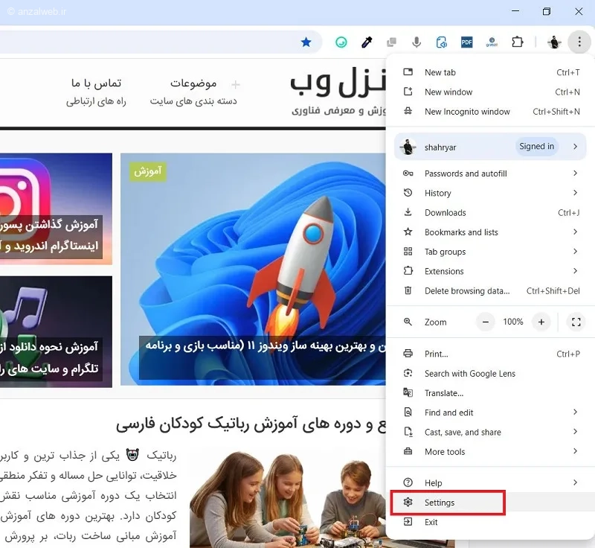
Task: Open the kids robotics article photo
Action: [288, 499]
